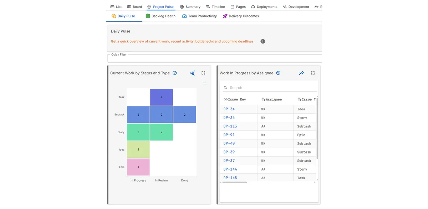Image resolution: width=428 pixels, height=209 pixels.
Task: Open the Backlog Health sub-tab
Action: [160, 16]
